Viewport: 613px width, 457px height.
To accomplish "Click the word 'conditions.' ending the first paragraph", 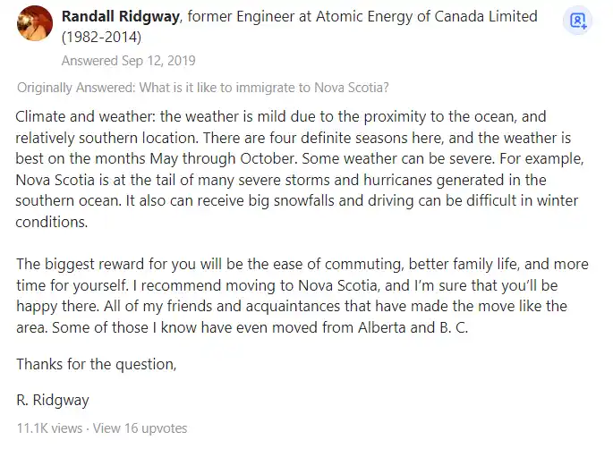I will click(52, 222).
